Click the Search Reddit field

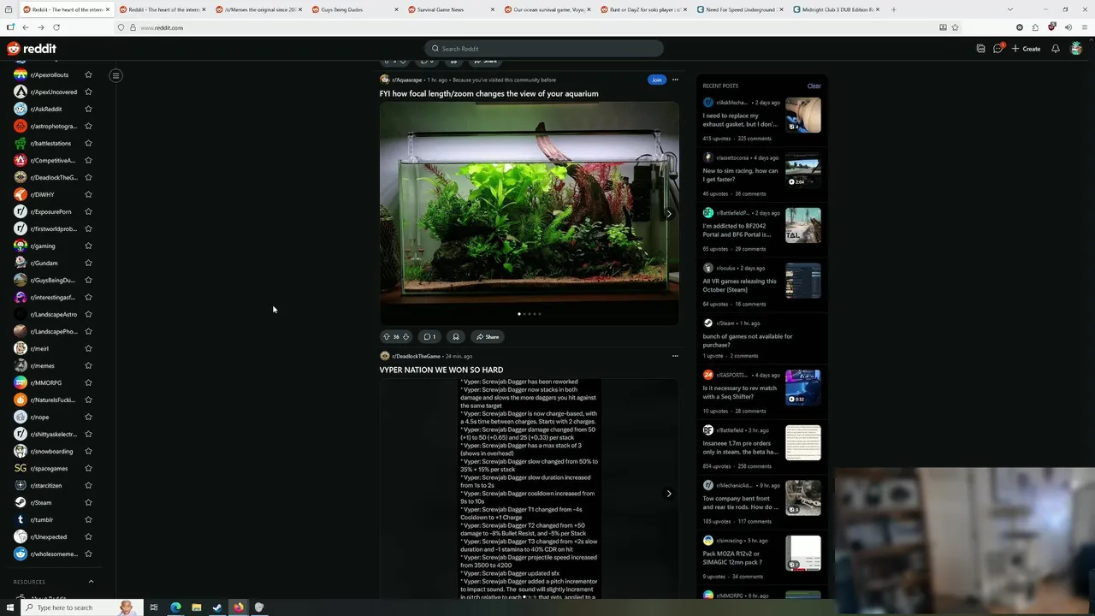544,49
